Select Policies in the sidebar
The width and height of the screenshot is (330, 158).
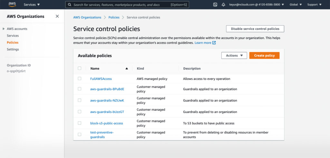pyautogui.click(x=13, y=42)
